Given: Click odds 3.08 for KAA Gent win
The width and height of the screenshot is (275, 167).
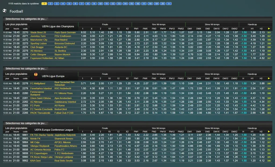Looking at the screenshot, I should [84, 161].
